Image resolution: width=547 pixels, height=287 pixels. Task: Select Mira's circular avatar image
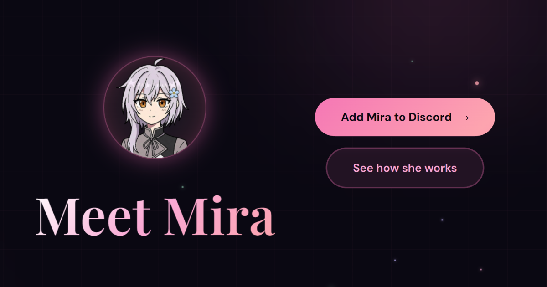click(x=155, y=108)
